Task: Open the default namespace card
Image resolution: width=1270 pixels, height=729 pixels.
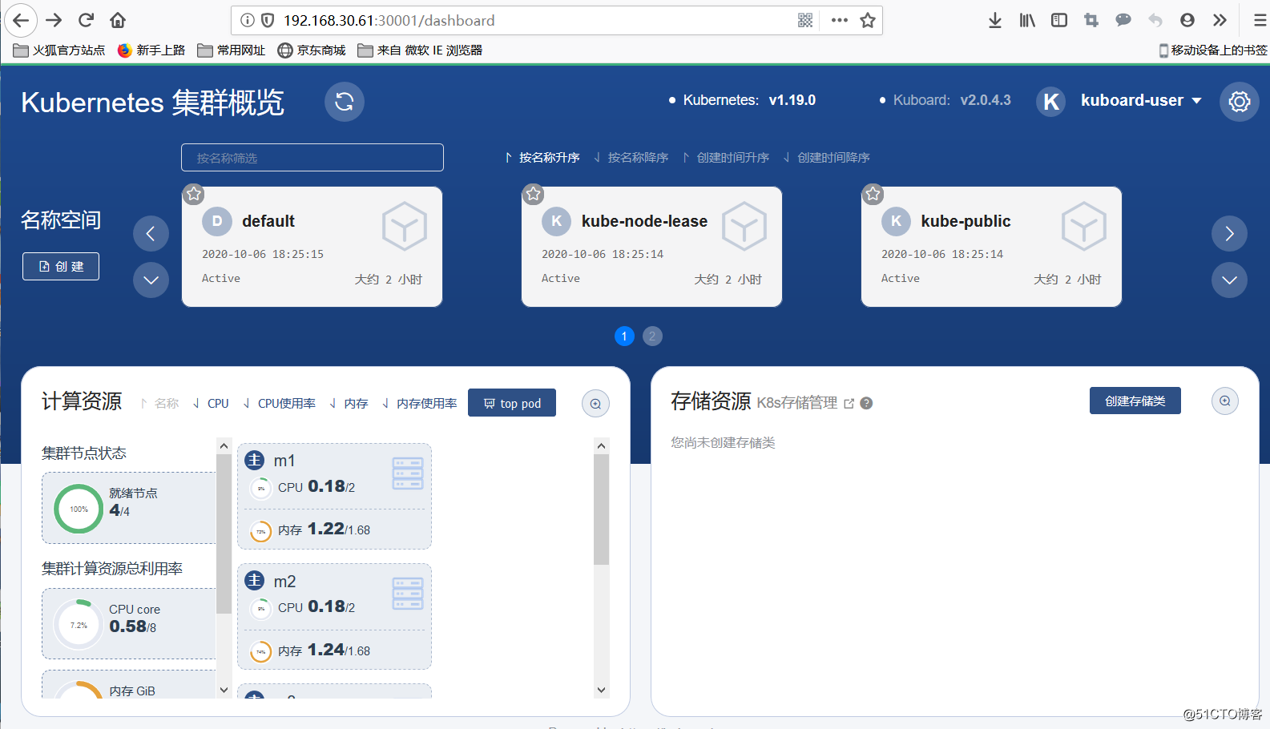Action: (x=312, y=247)
